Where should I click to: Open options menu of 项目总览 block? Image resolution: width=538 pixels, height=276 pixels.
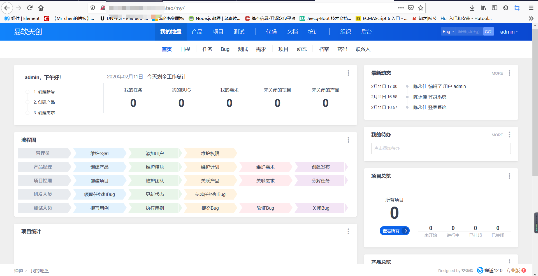(x=509, y=176)
